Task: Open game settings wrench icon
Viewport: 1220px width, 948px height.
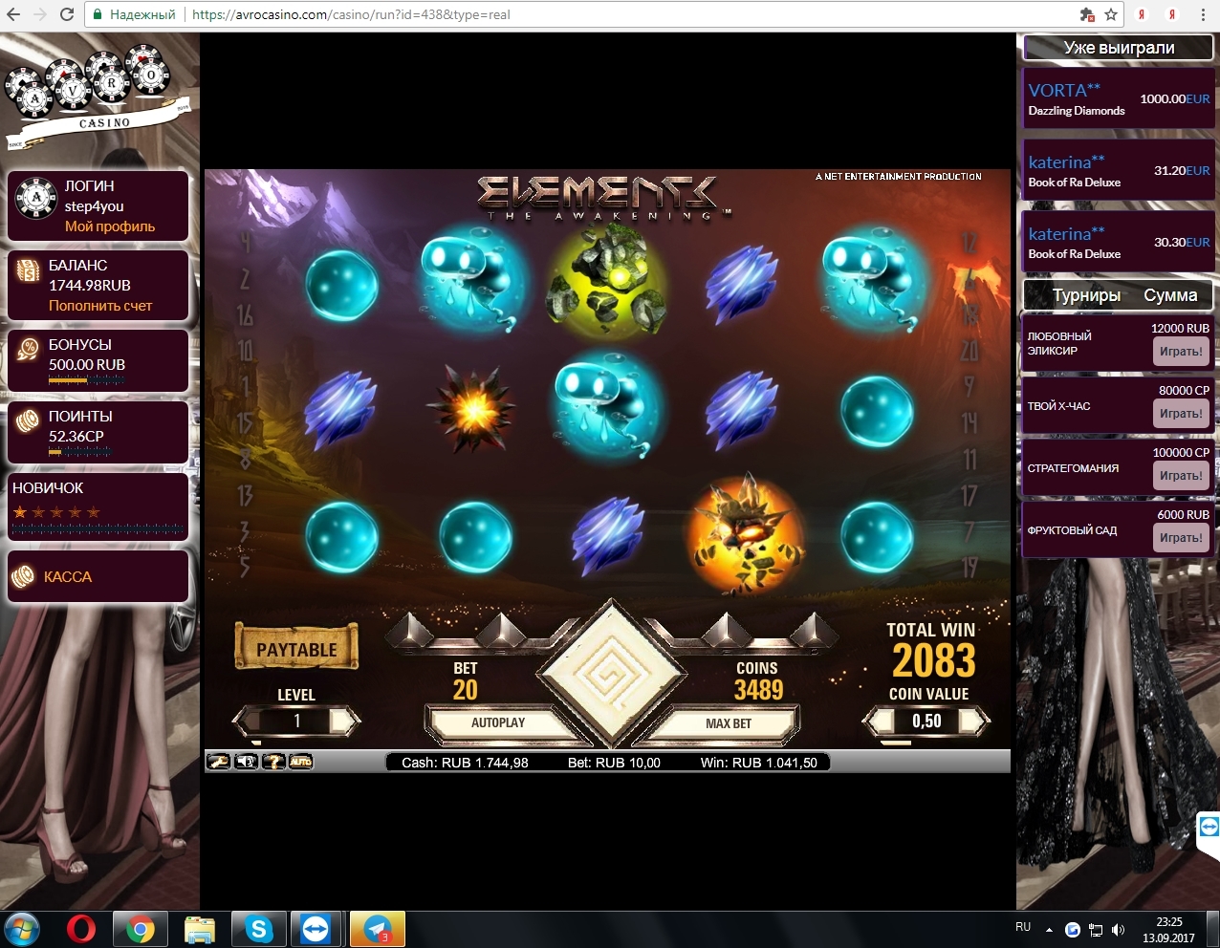Action: click(x=219, y=762)
